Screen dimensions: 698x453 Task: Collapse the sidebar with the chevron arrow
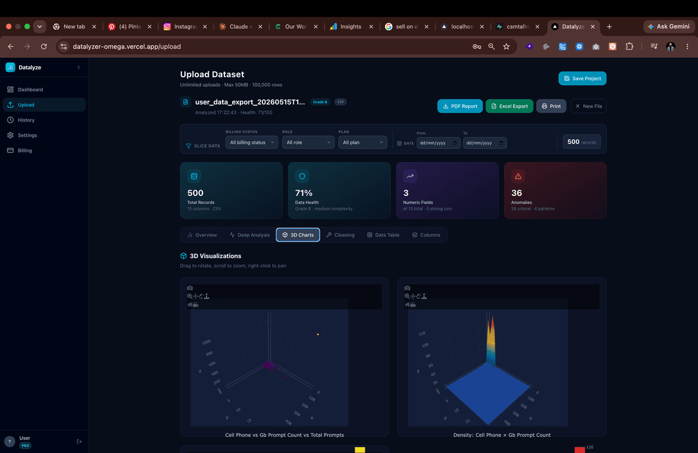(79, 67)
